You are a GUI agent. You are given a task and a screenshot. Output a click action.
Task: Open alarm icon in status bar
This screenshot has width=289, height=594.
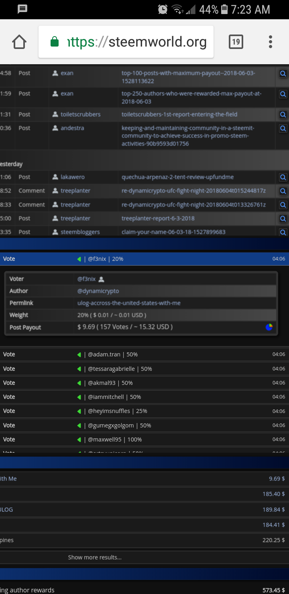coord(163,9)
